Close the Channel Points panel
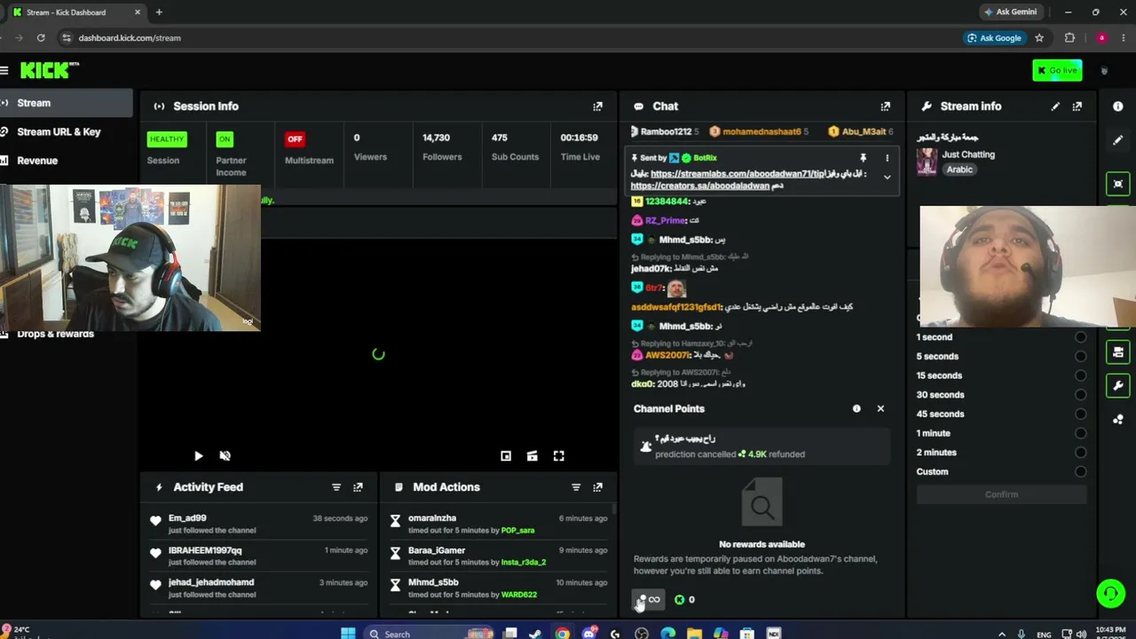The height and width of the screenshot is (639, 1136). pos(880,408)
